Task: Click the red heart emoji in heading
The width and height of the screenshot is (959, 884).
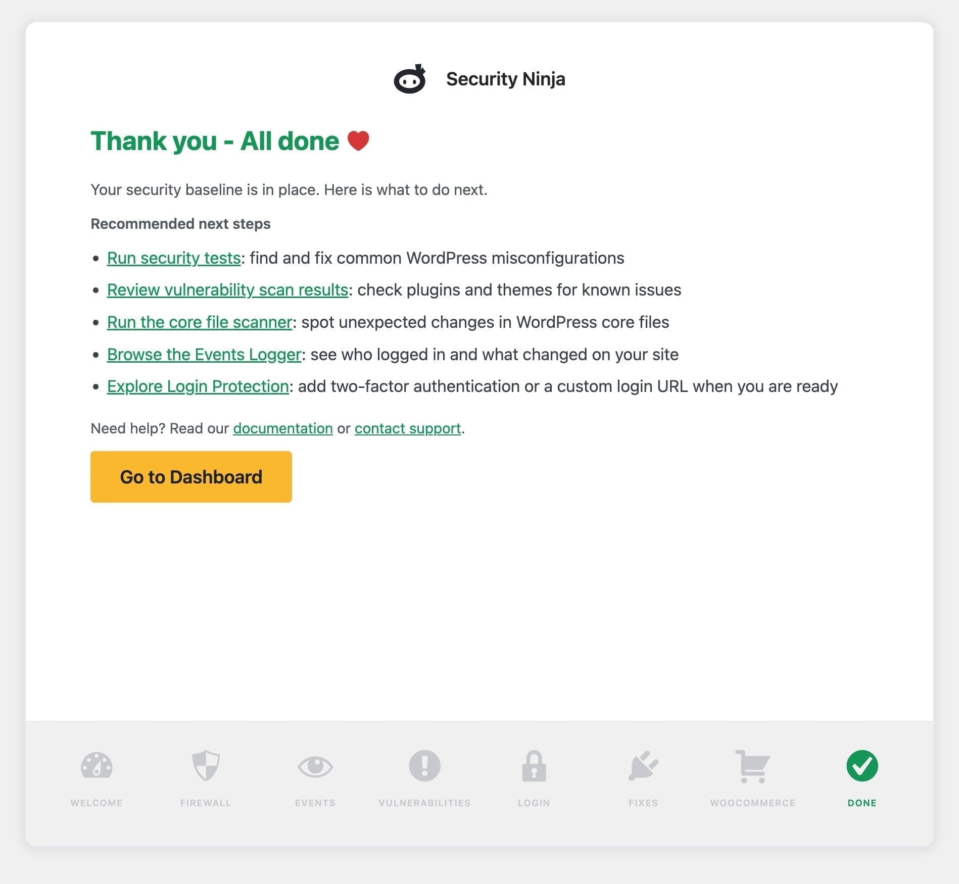Action: 358,141
